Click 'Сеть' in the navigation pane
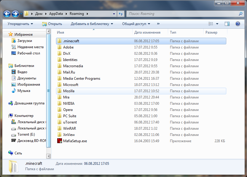The image size is (247, 177). [18, 153]
